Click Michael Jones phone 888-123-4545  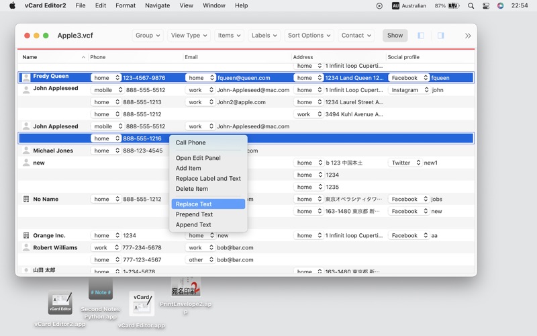143,150
